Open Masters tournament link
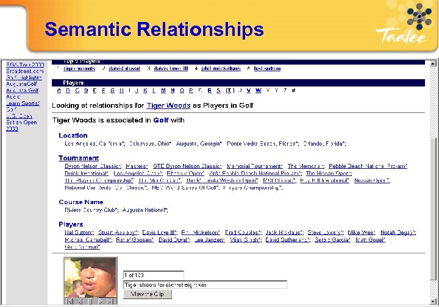The height and width of the screenshot is (307, 439). click(x=137, y=166)
